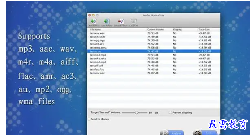Close the Audio Normalizer window
The image size is (250, 135).
tap(90, 15)
